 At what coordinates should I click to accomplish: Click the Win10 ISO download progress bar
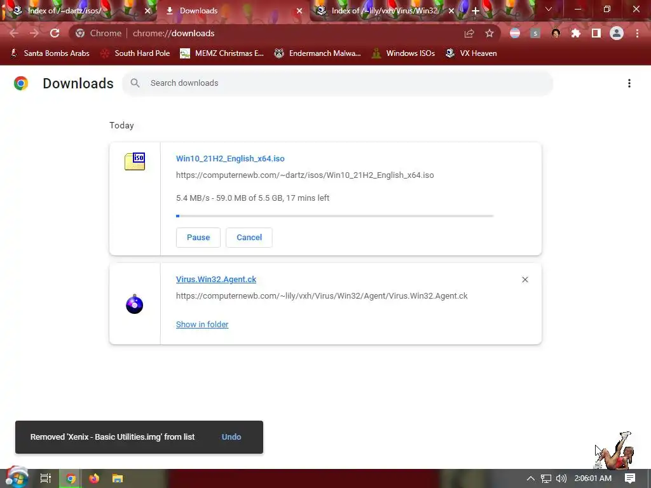(x=334, y=216)
